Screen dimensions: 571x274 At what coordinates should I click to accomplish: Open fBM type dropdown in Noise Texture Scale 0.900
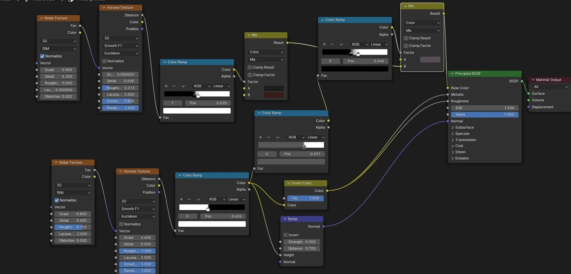[x=58, y=49]
